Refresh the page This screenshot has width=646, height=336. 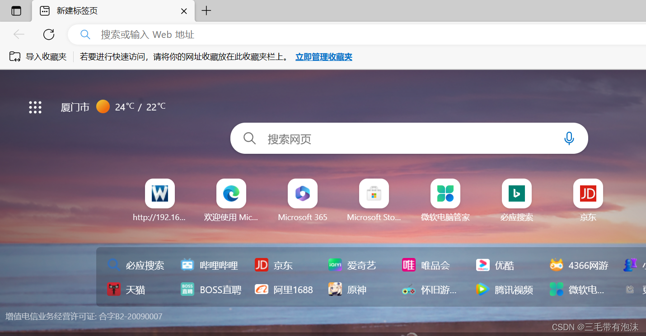49,34
